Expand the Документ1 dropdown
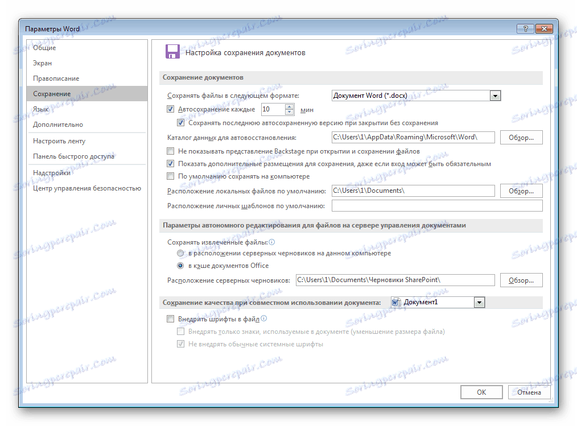The image size is (577, 426). [x=479, y=302]
